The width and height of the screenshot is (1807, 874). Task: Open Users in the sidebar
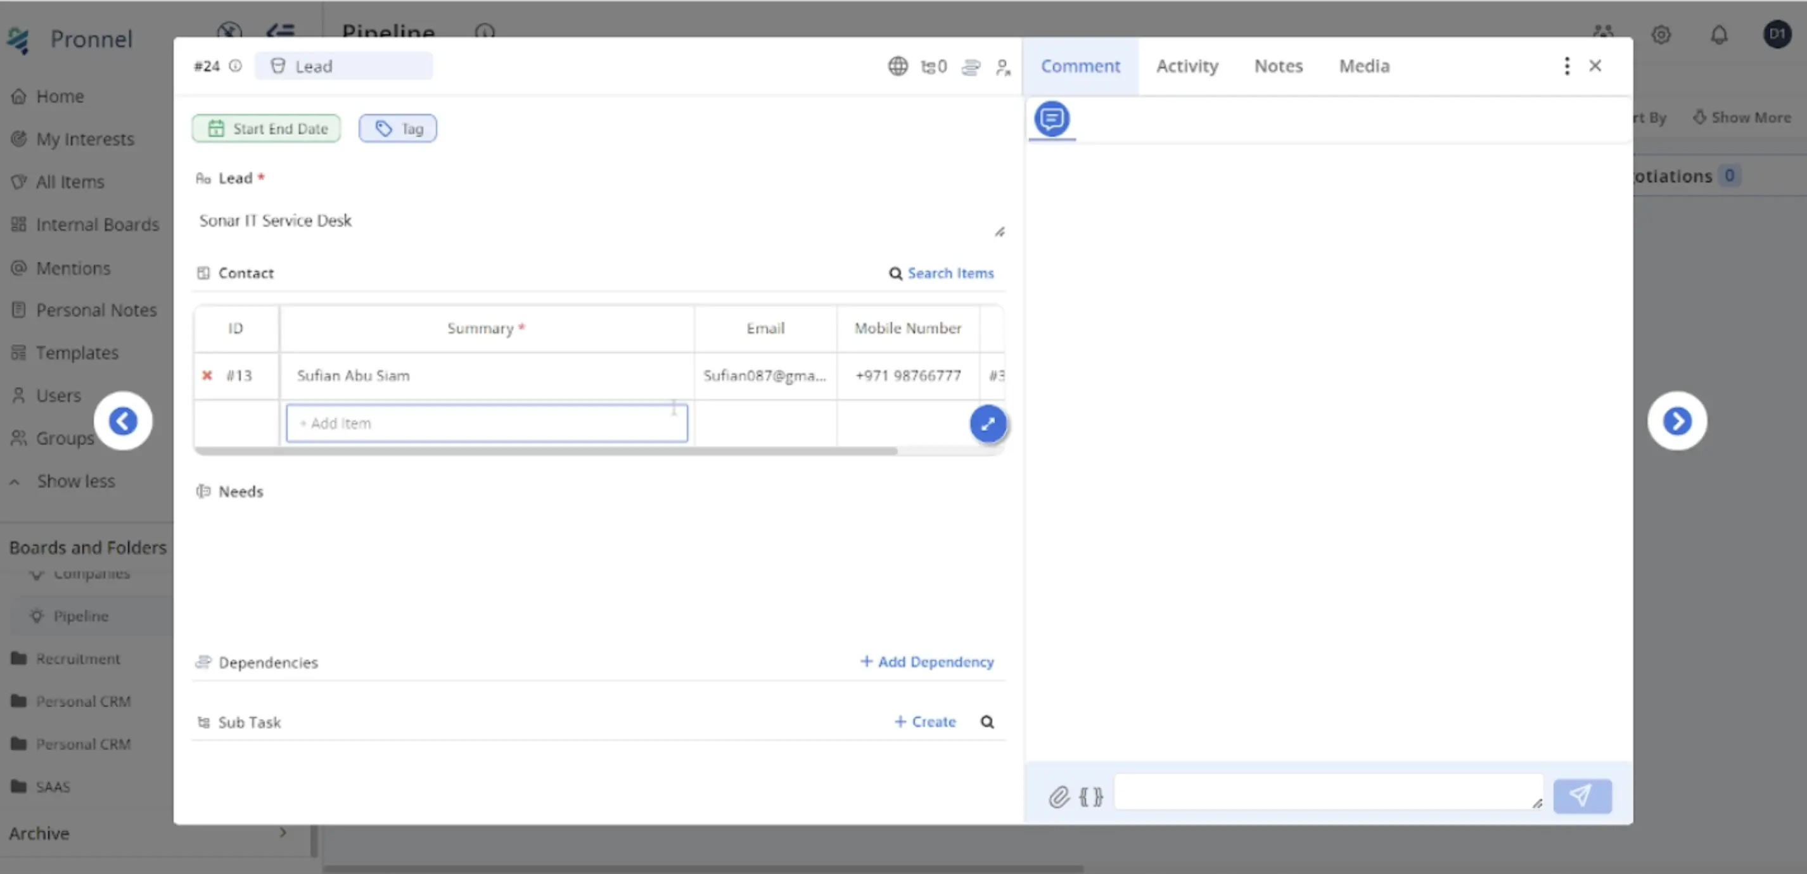(x=46, y=396)
